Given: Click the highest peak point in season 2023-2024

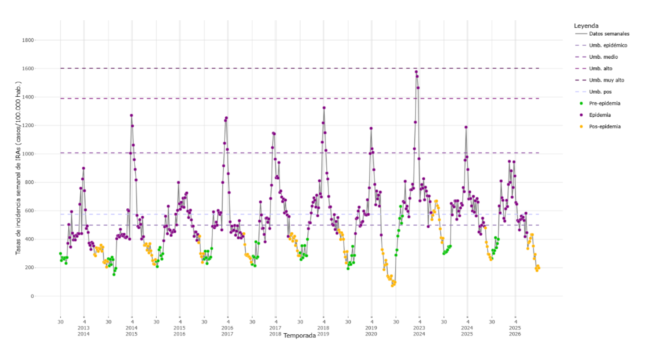Looking at the screenshot, I should (416, 72).
